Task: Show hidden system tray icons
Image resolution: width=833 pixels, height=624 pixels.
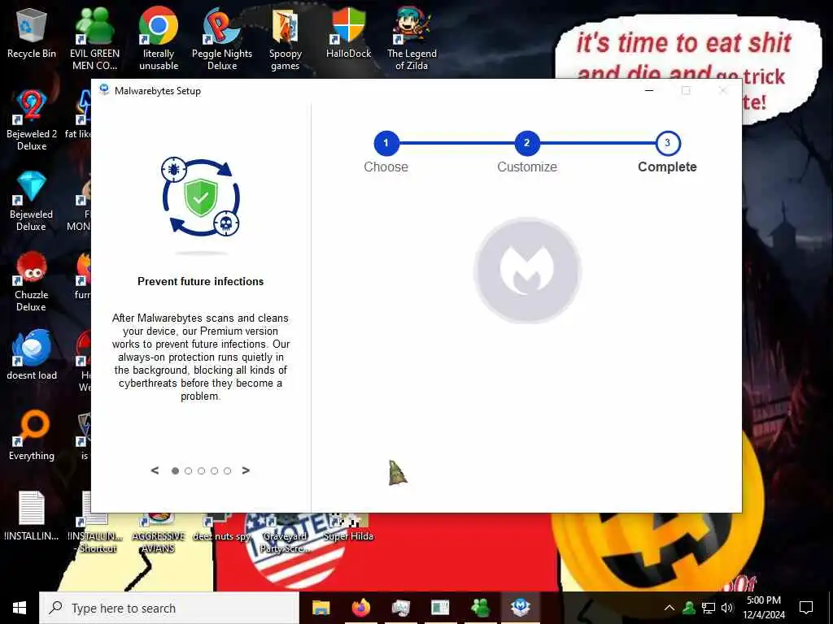Action: pyautogui.click(x=669, y=608)
